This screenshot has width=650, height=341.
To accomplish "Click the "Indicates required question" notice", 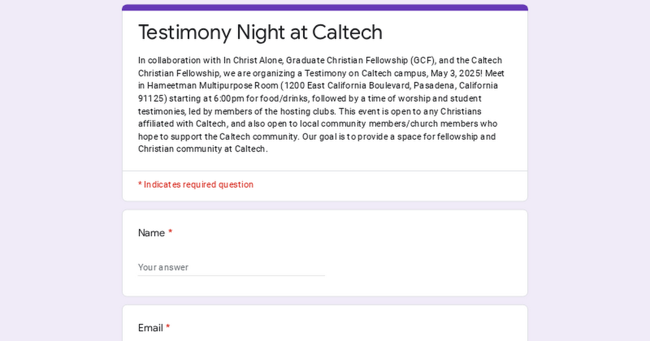I will pyautogui.click(x=196, y=185).
